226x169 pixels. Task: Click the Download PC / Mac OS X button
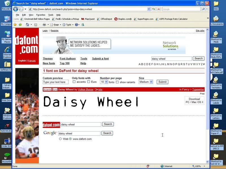pyautogui.click(x=194, y=101)
